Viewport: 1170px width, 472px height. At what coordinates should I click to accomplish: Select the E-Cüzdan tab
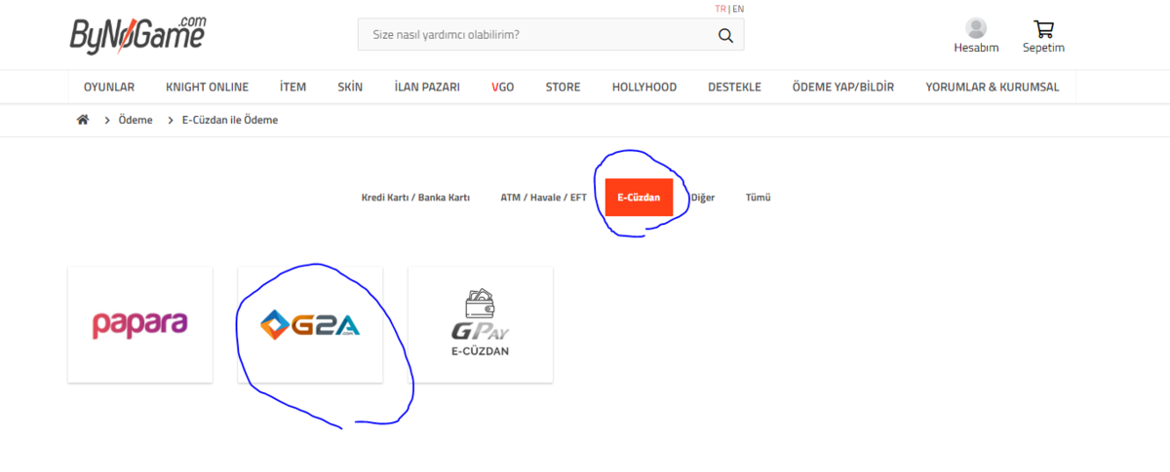point(639,197)
